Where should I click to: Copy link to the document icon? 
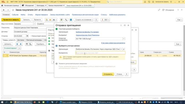(x=159, y=10)
